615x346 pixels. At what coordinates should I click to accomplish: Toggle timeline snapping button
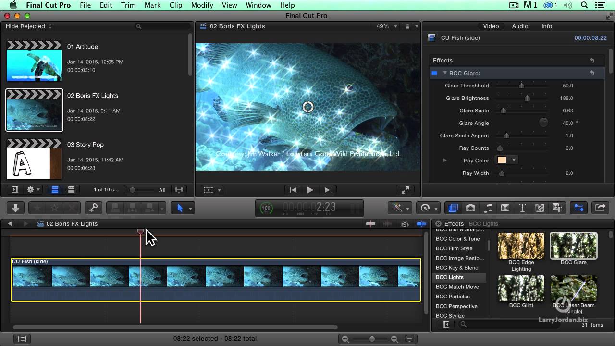[x=421, y=224]
